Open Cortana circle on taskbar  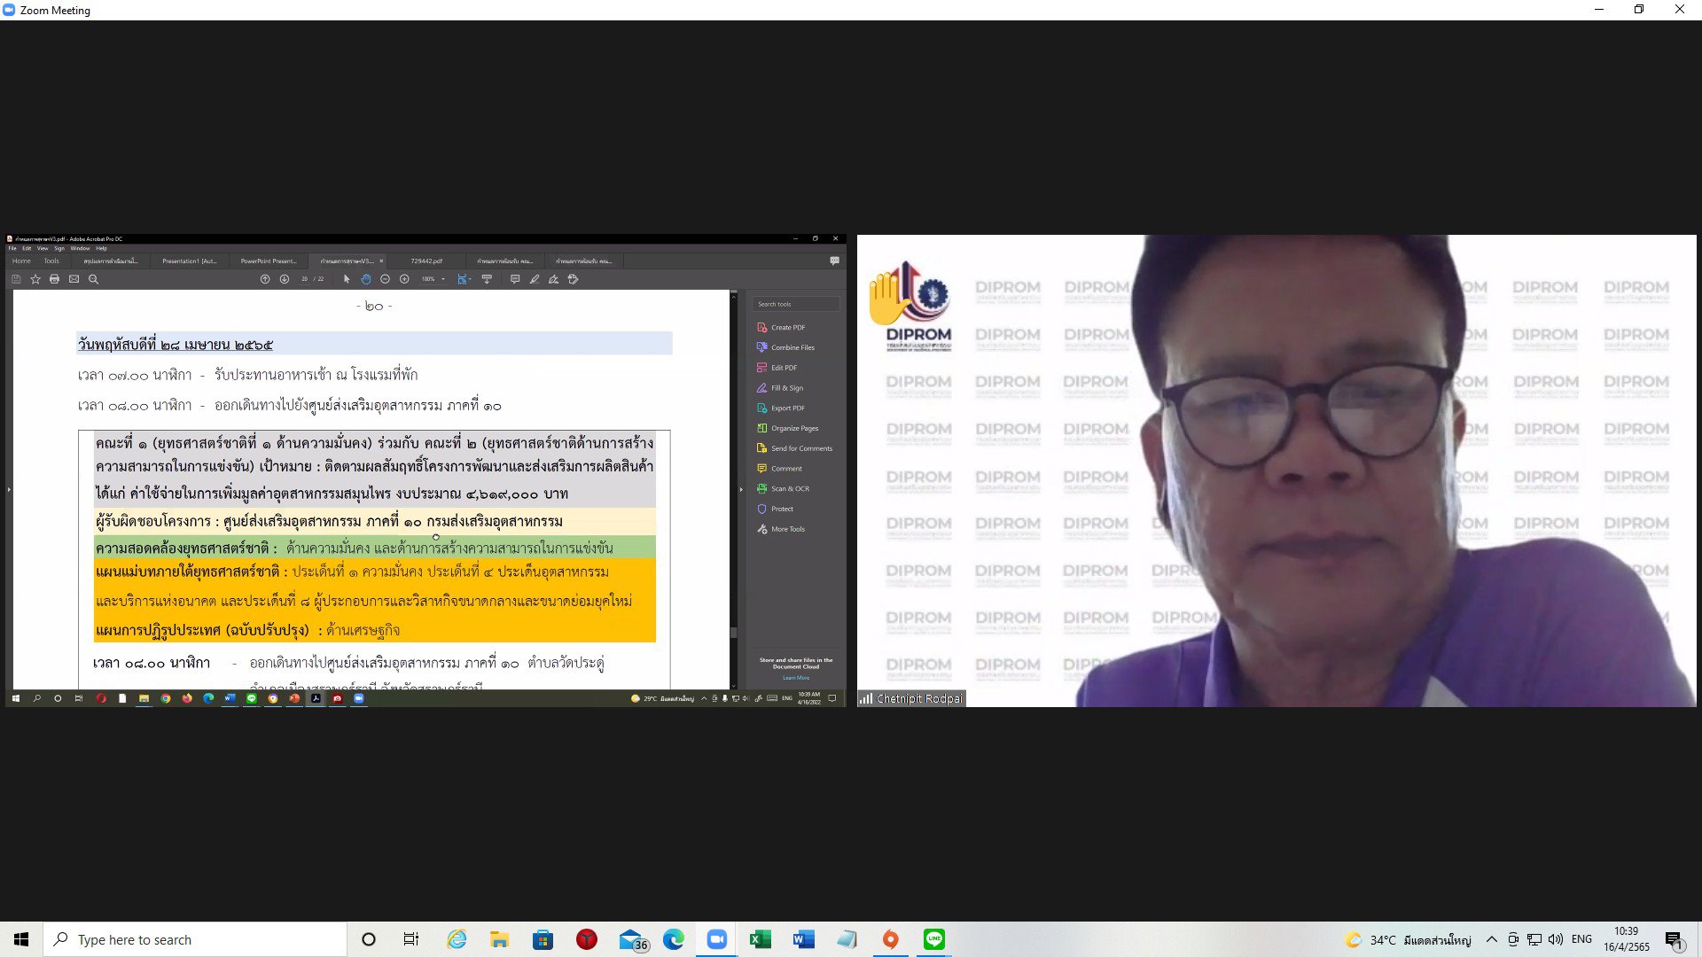click(369, 939)
